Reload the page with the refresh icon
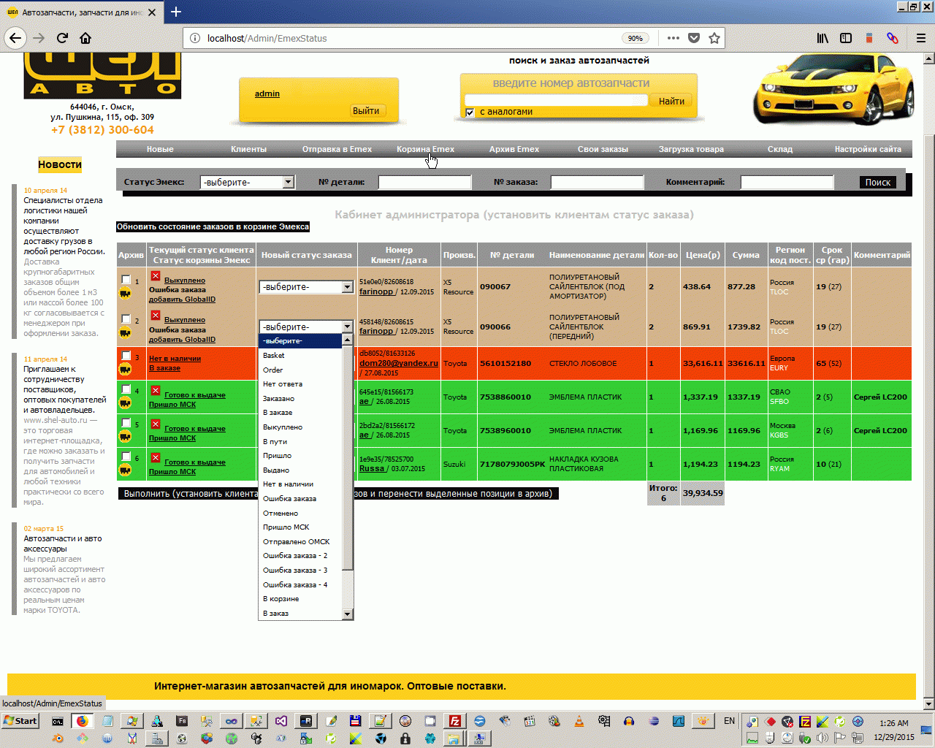 coord(62,38)
